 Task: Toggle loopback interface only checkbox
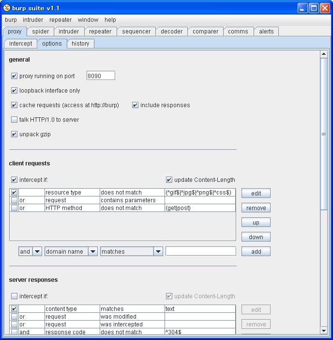click(14, 90)
